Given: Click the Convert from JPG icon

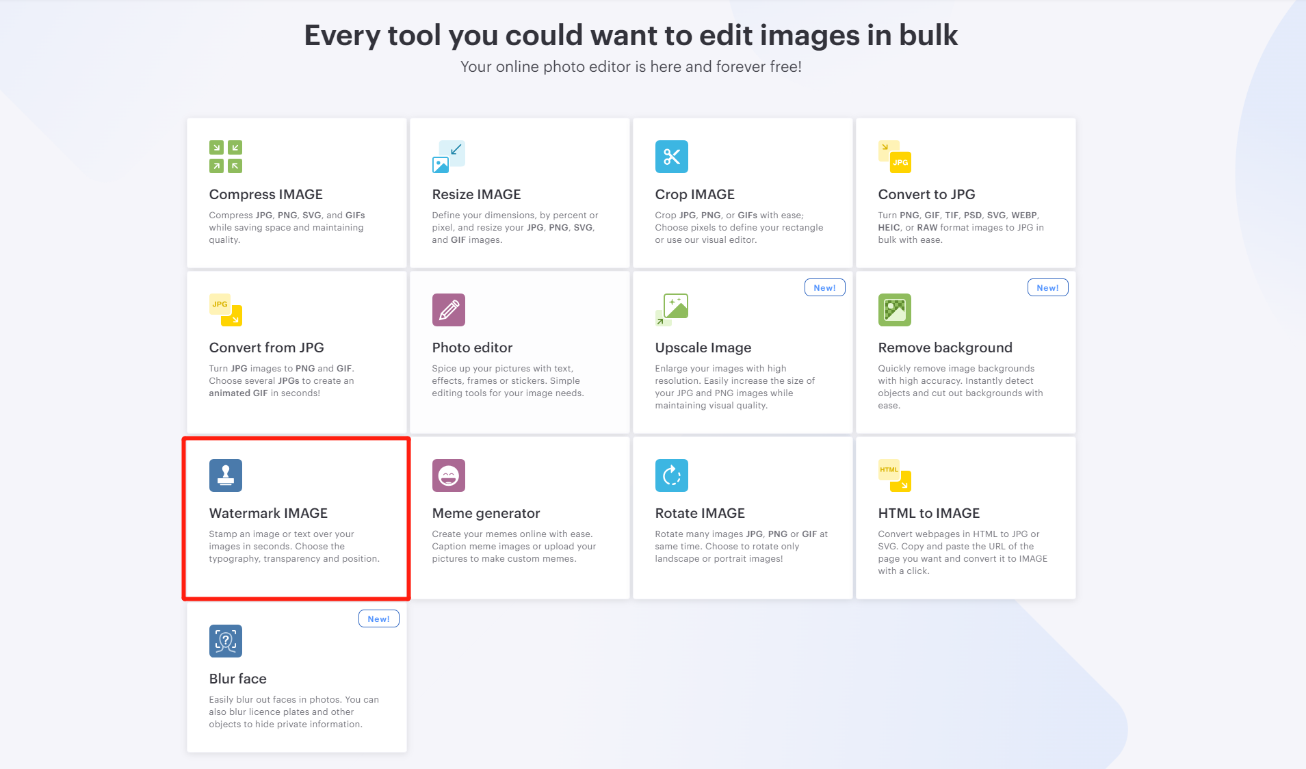Looking at the screenshot, I should click(x=226, y=310).
